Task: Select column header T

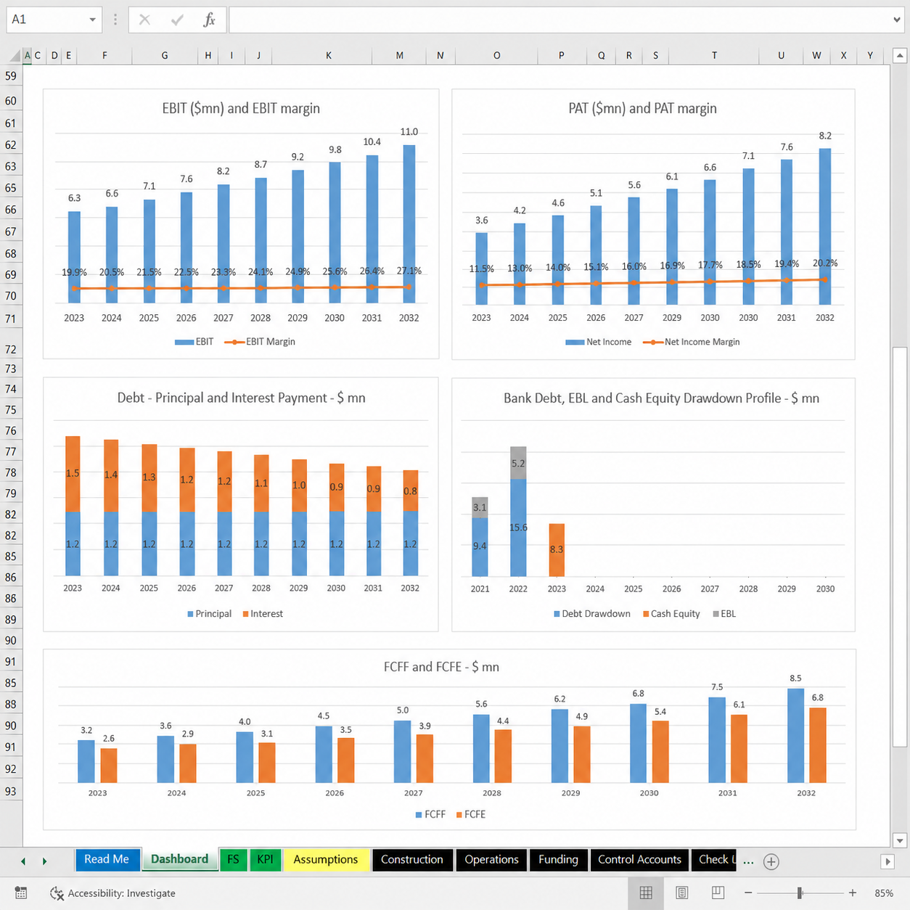Action: pyautogui.click(x=714, y=55)
